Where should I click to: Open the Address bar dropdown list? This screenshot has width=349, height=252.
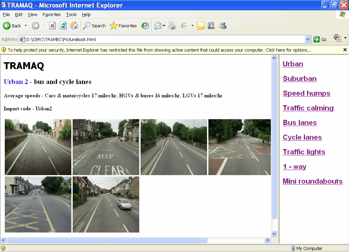click(308, 39)
